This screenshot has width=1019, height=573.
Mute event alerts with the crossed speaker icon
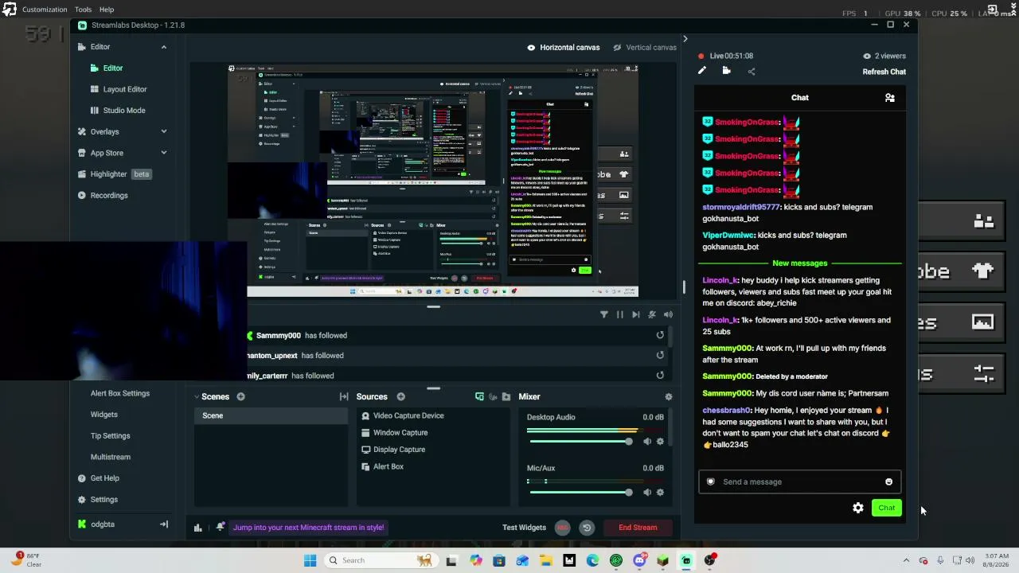652,314
